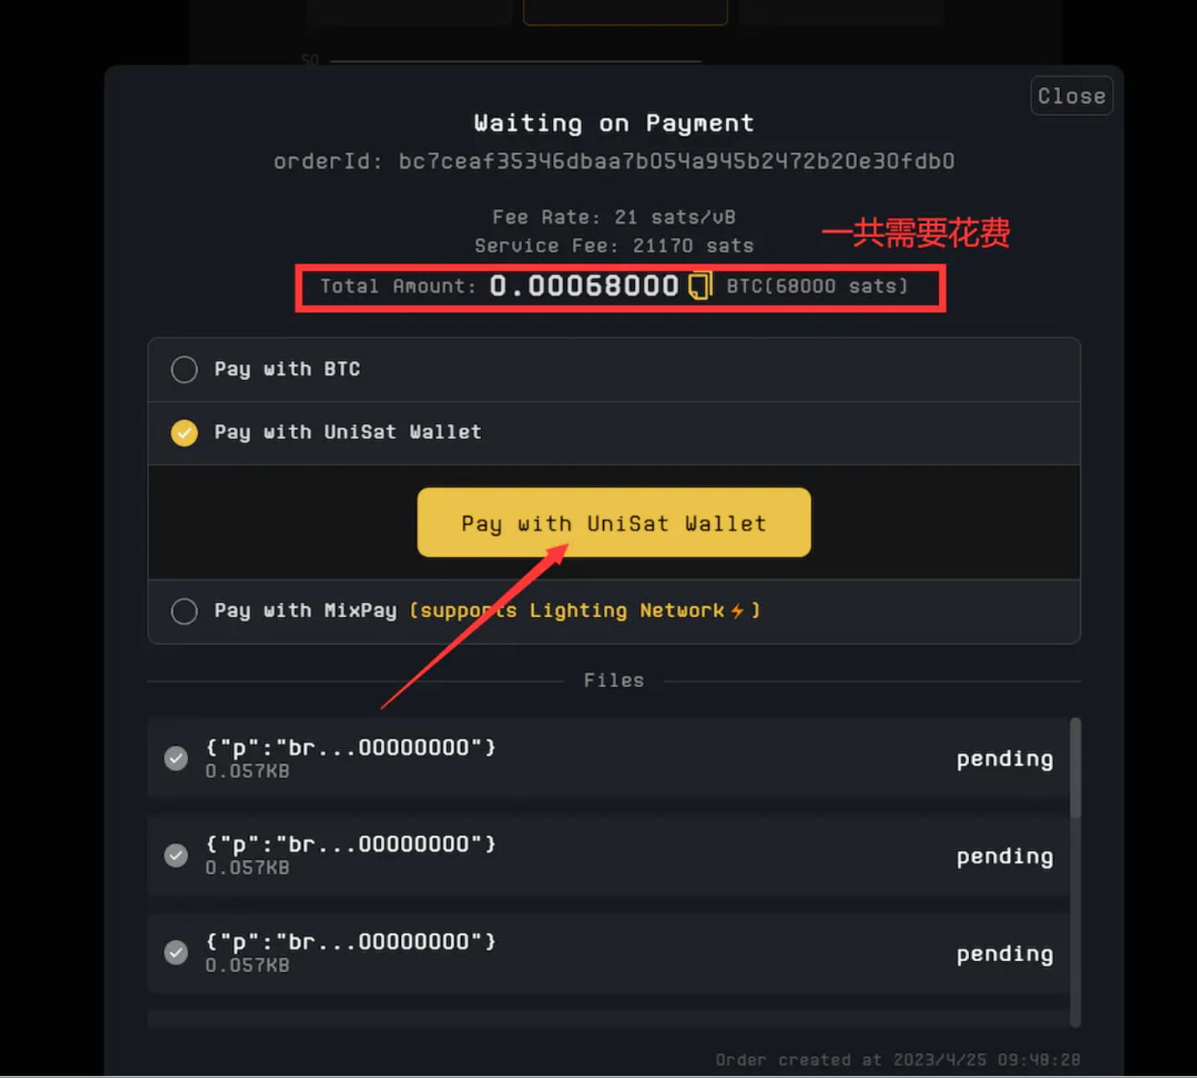
Task: Click the pending status of first file
Action: (x=1005, y=759)
